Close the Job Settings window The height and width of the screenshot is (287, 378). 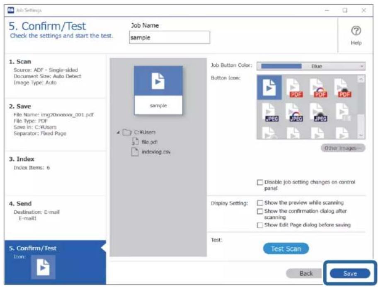point(363,10)
